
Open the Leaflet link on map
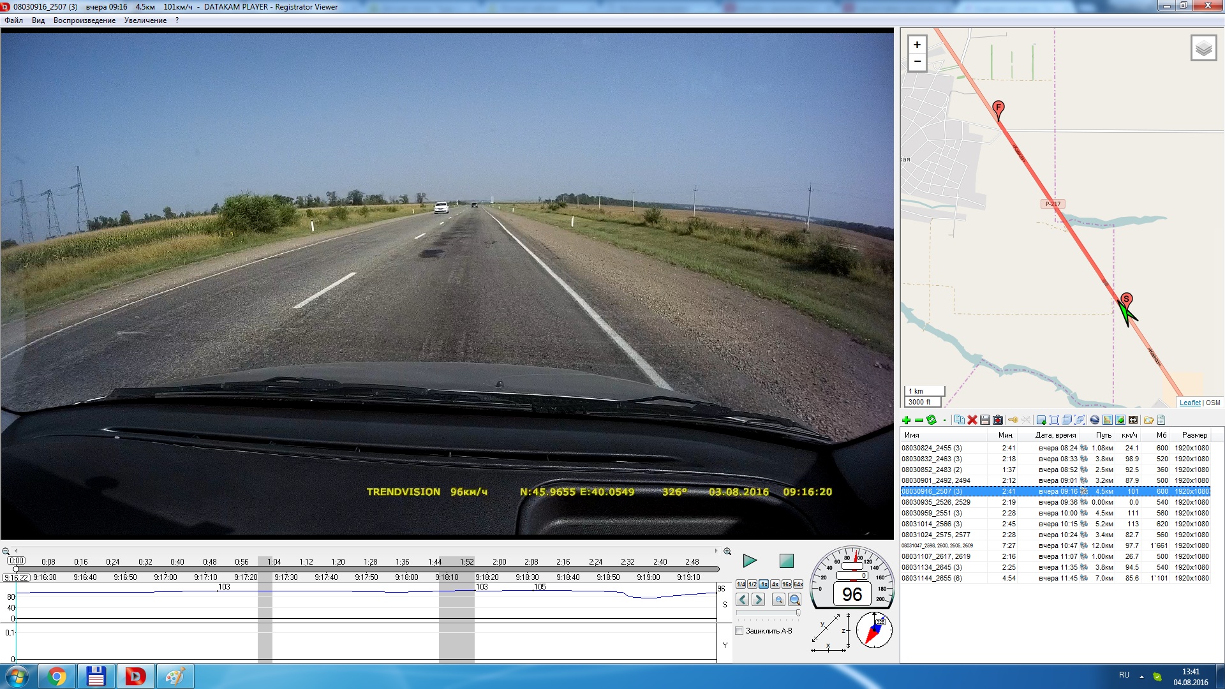1189,403
